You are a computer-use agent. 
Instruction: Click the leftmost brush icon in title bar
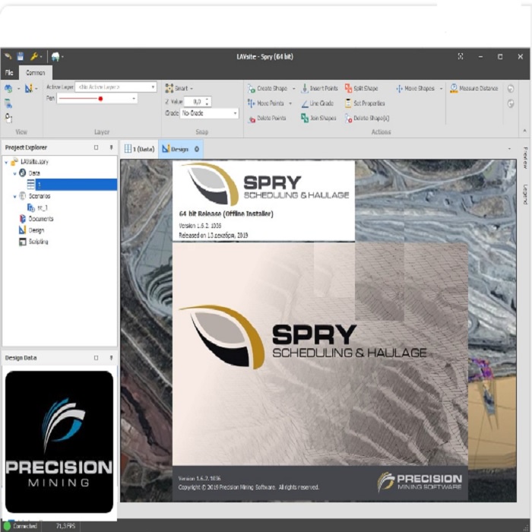pos(8,56)
